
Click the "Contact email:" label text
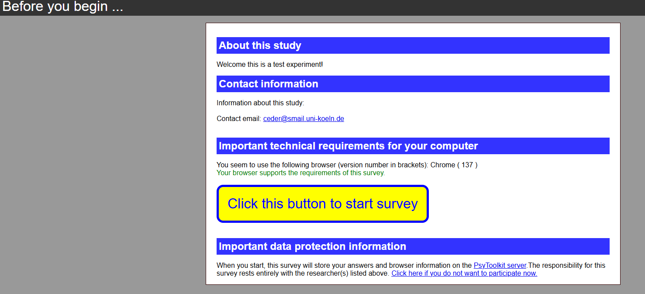click(x=238, y=119)
